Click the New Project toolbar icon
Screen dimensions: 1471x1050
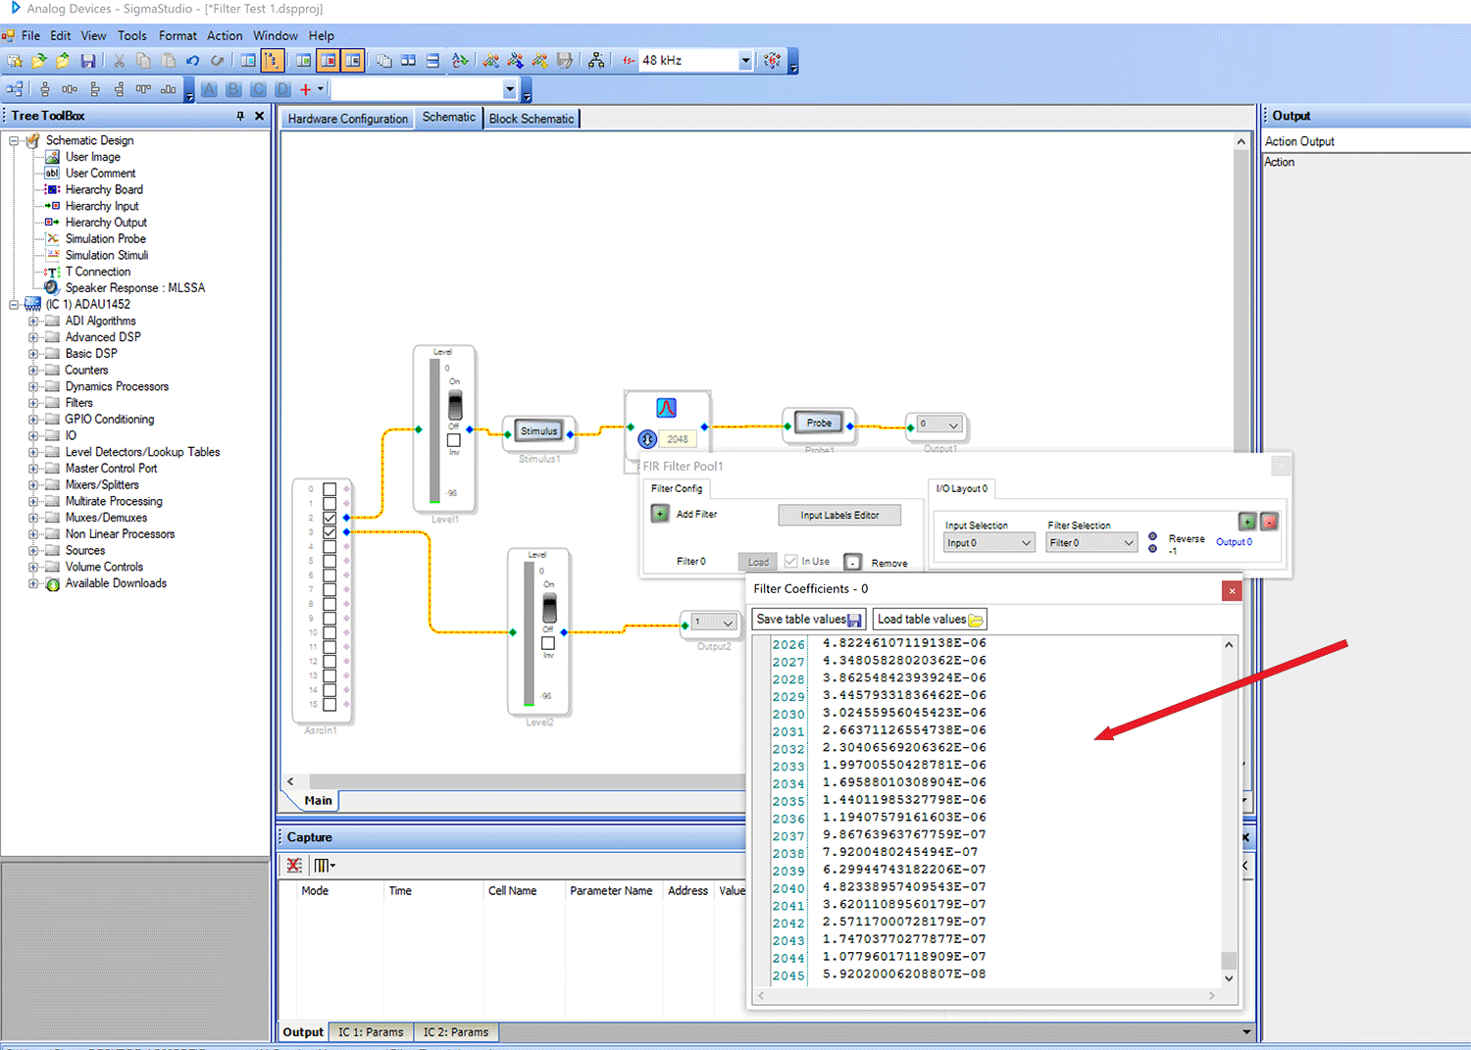15,61
